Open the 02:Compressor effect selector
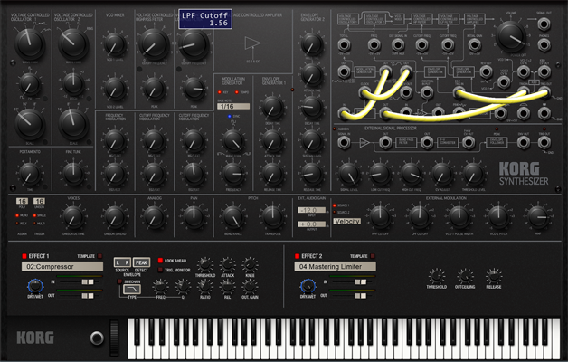Screen dimensions: 568x362 pyautogui.click(x=62, y=267)
